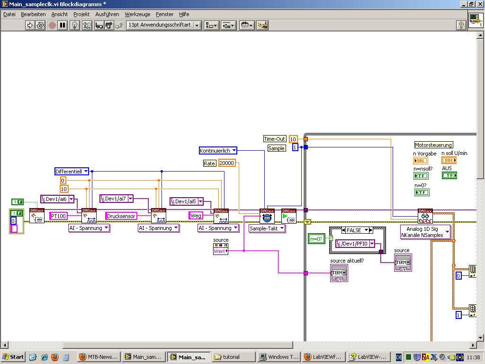This screenshot has height=364, width=485.
Task: Open the /Dev1/PFI0 terminal dropdown
Action: (372, 244)
